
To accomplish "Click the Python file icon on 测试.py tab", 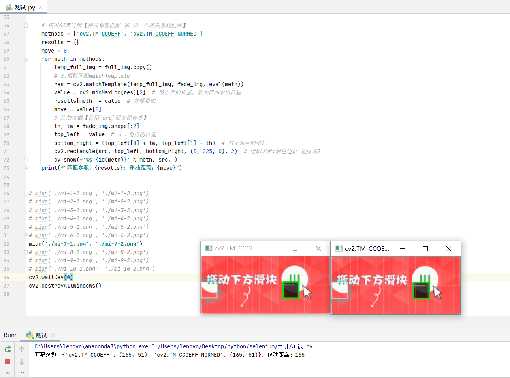I will [x=9, y=7].
